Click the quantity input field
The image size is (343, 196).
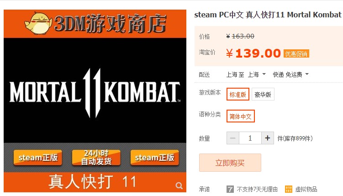click(x=250, y=138)
